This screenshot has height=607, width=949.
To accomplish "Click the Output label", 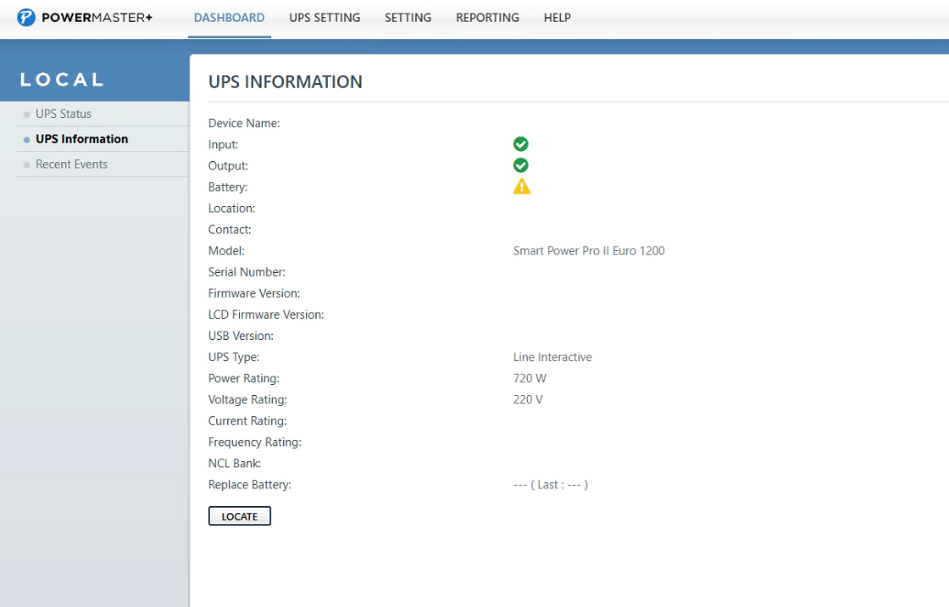I will tap(228, 166).
